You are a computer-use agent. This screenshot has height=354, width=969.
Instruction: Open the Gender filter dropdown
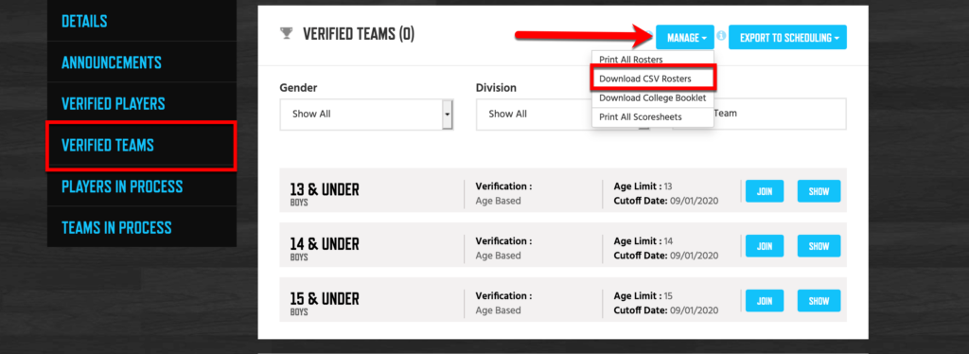pyautogui.click(x=367, y=115)
